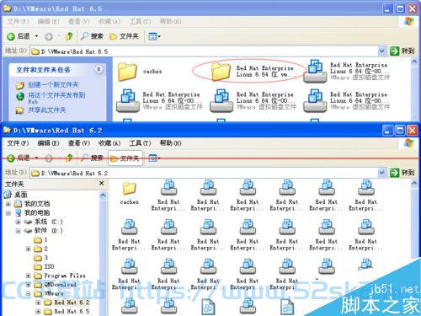Select folder 1 in the folder tree

pyautogui.click(x=41, y=240)
